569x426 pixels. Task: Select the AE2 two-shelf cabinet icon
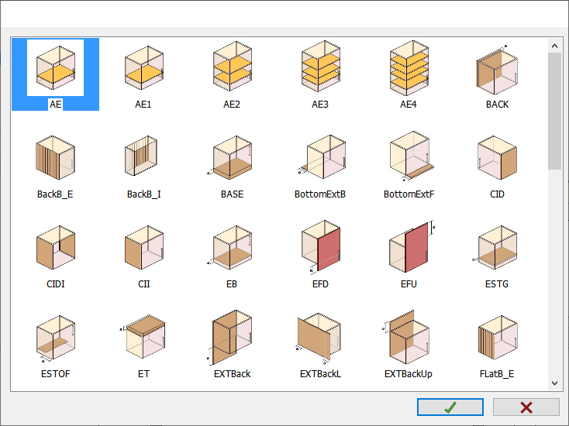click(x=233, y=66)
